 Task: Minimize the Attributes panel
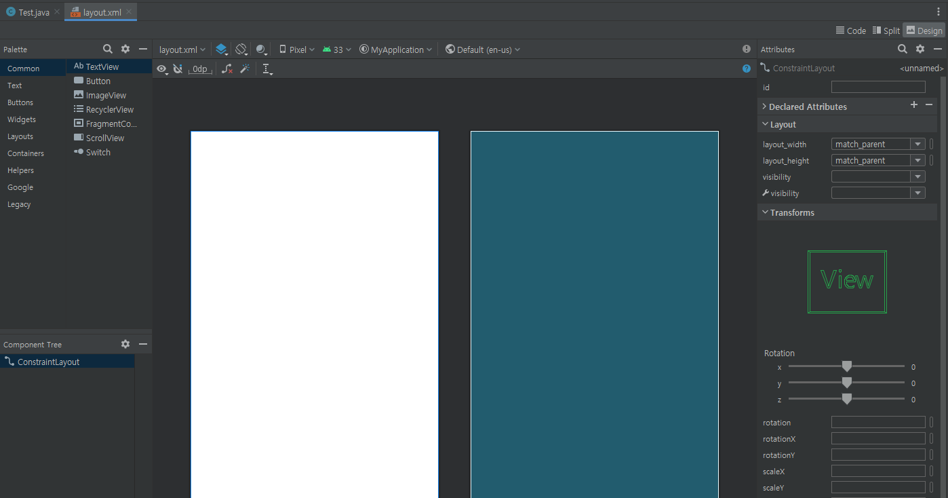tap(938, 49)
